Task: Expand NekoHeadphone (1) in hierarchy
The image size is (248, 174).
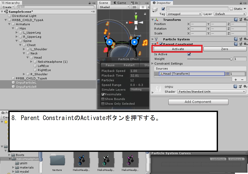Action: [x=31, y=61]
